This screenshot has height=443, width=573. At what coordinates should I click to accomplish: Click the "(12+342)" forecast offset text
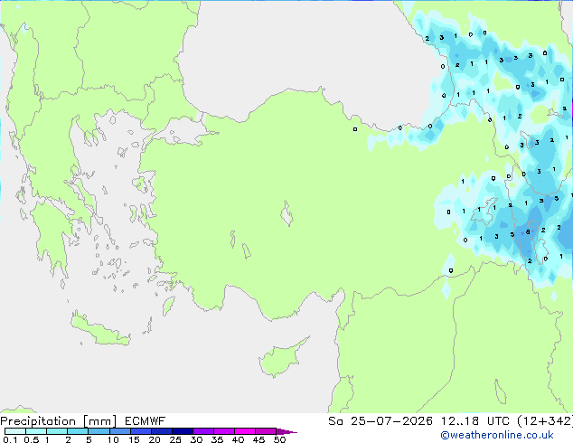click(545, 421)
